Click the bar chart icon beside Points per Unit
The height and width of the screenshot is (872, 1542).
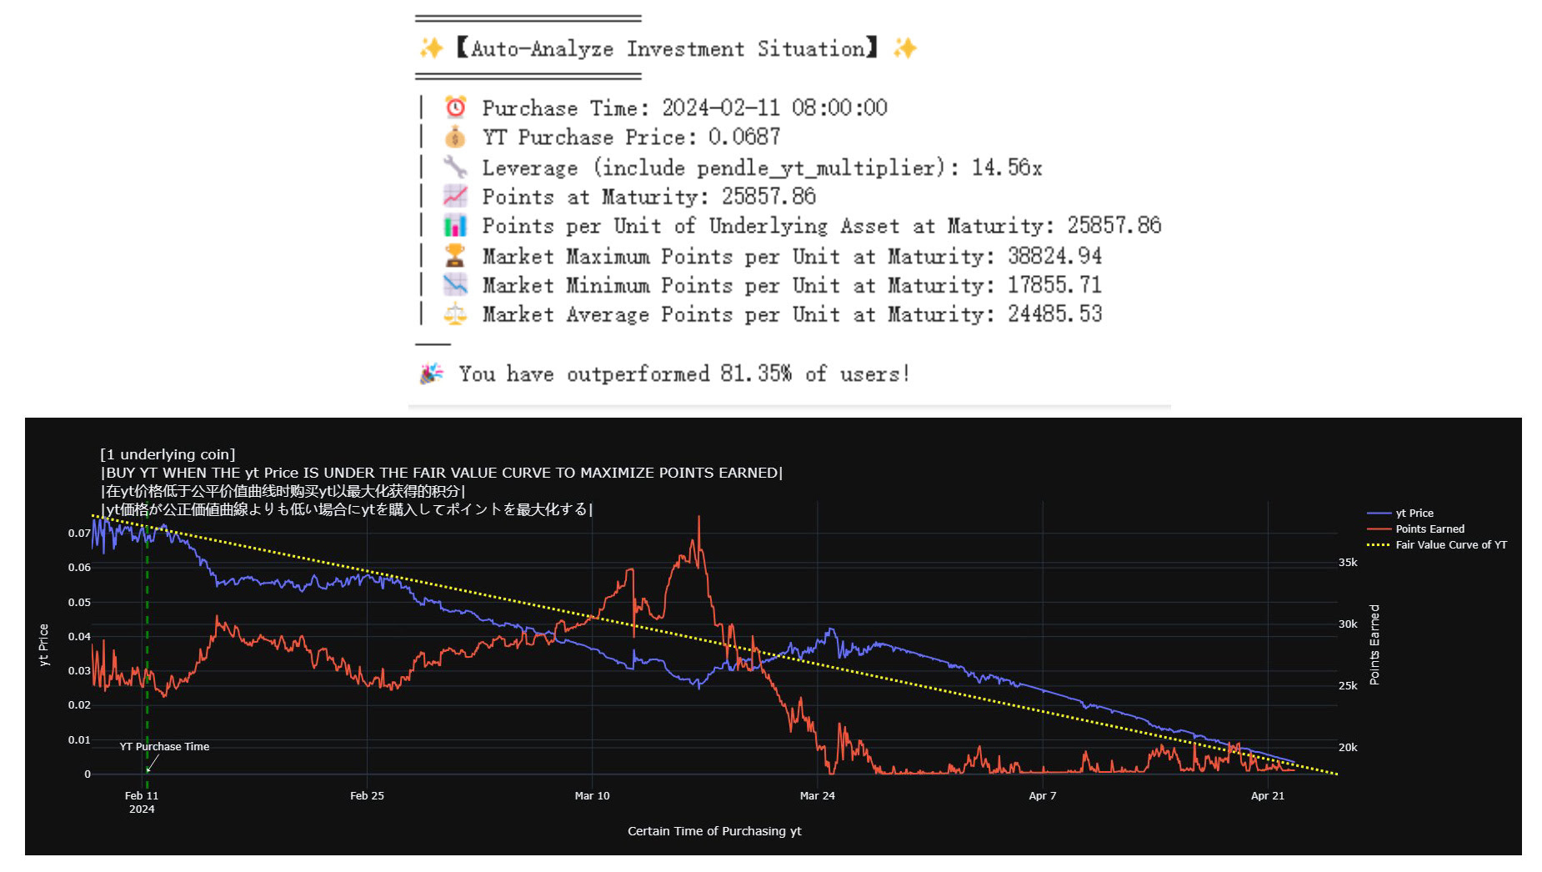coord(455,226)
